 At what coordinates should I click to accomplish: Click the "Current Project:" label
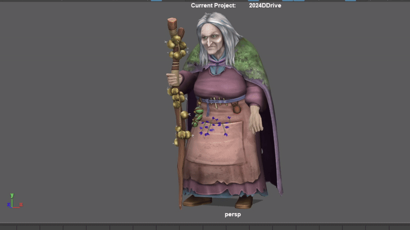tap(213, 6)
